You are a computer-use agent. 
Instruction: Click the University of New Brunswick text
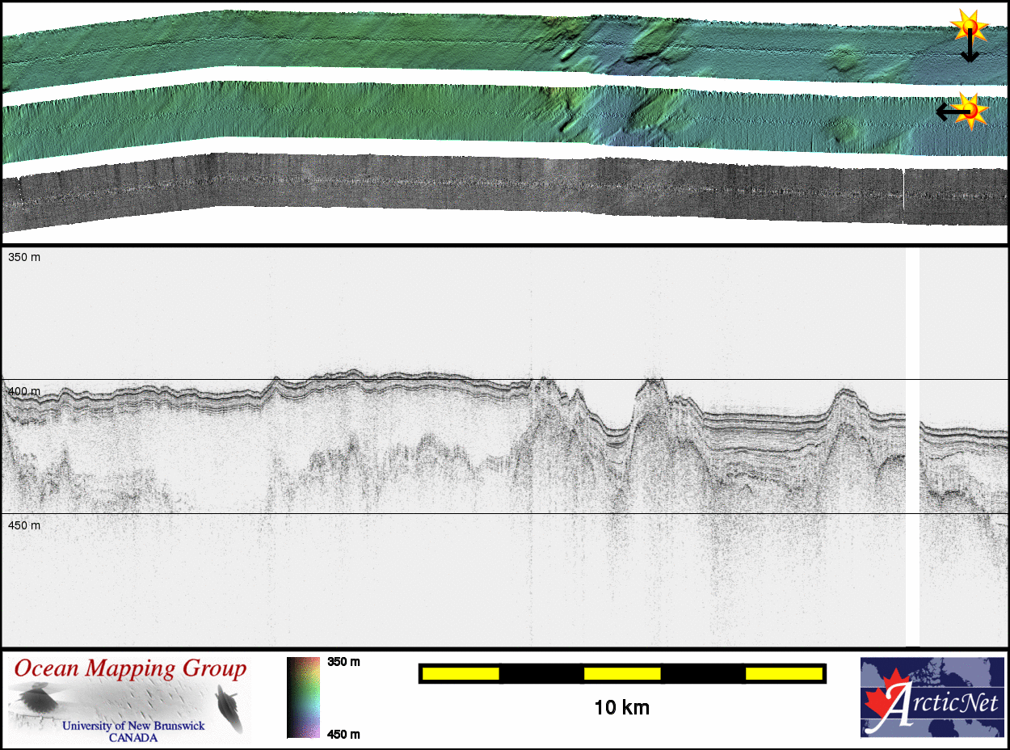click(x=133, y=726)
